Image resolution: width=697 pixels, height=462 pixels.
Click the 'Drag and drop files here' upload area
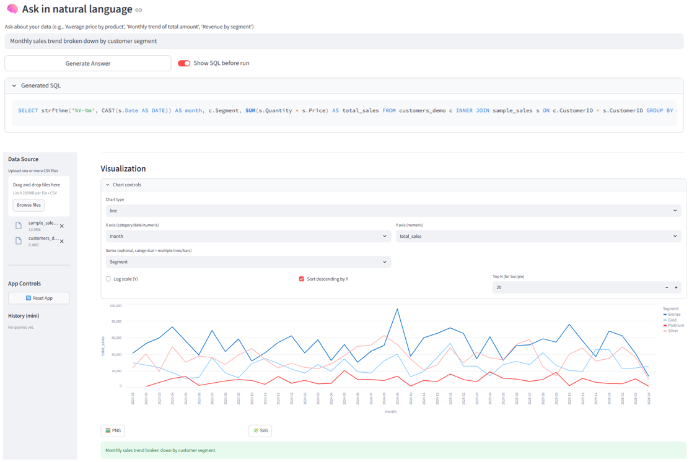point(38,196)
